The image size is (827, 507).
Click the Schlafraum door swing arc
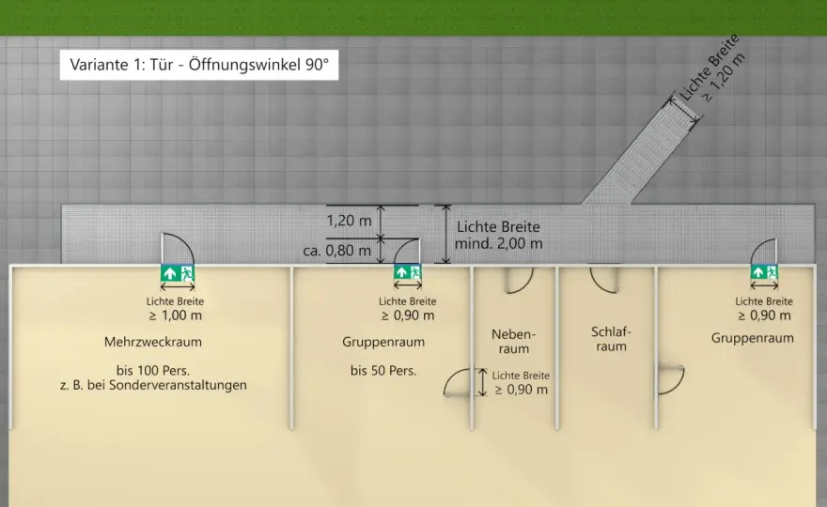(604, 280)
